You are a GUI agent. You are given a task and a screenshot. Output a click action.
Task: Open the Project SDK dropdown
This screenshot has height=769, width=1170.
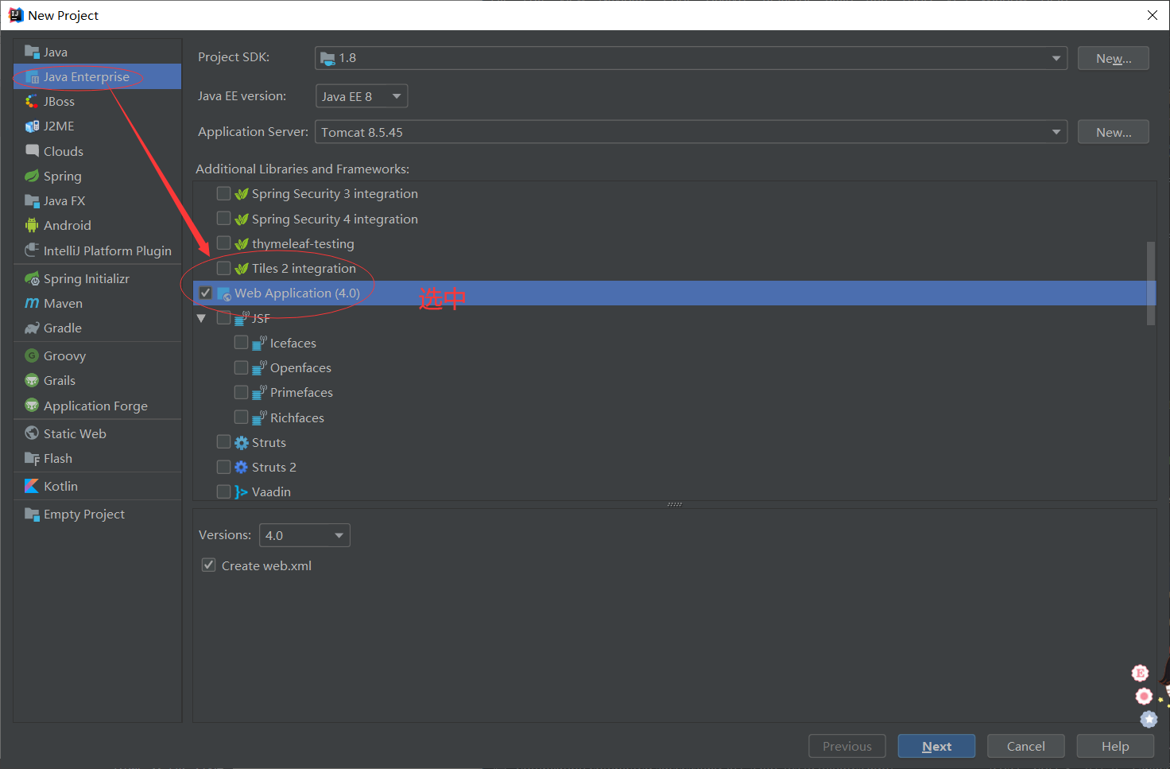coord(691,58)
